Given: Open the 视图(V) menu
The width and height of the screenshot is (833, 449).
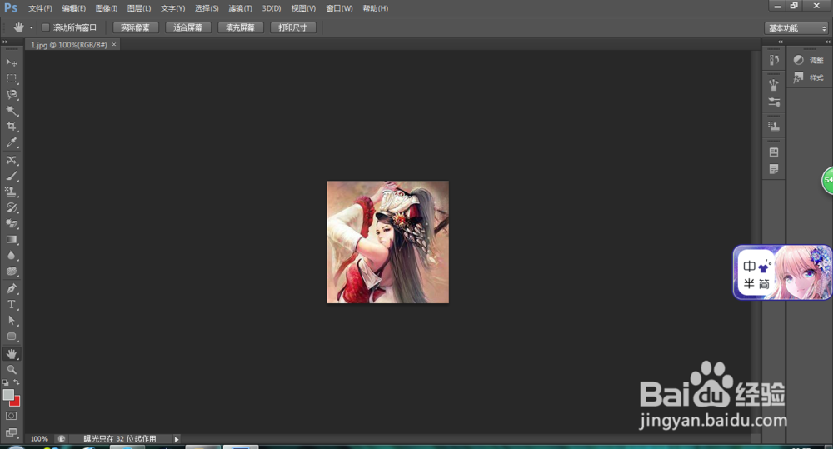Looking at the screenshot, I should tap(303, 8).
